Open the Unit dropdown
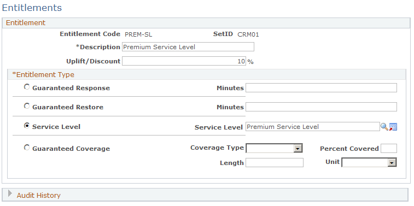414x206 pixels. 369,162
